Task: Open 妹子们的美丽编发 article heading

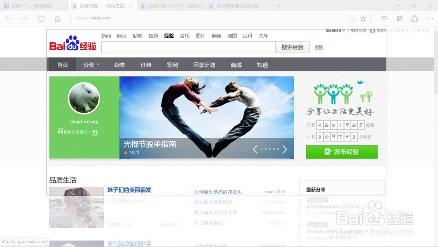Action: (129, 190)
